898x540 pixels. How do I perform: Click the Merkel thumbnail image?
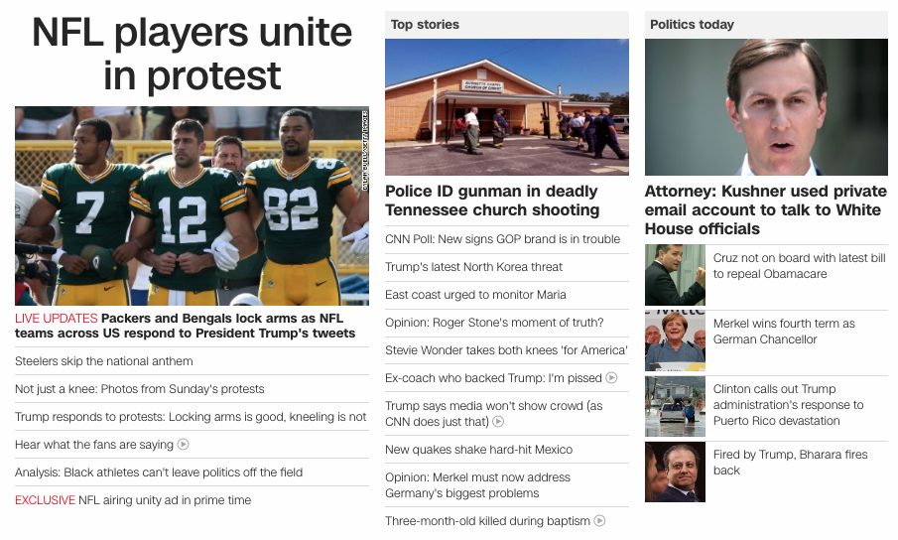[x=675, y=340]
